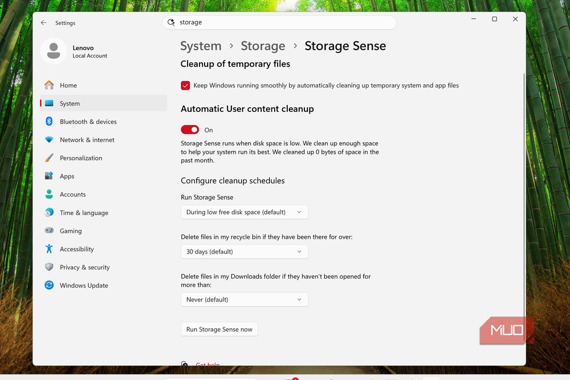Click the back arrow in Settings
570x380 pixels.
click(44, 23)
